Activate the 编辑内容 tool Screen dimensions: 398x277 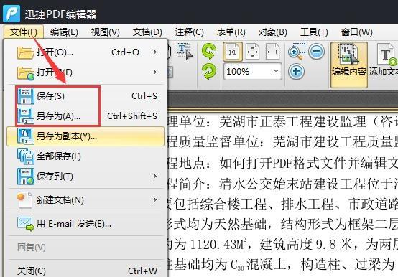[349, 65]
